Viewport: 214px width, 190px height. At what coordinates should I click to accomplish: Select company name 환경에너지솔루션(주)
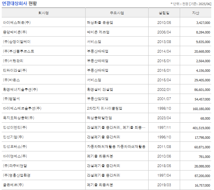click(20, 90)
